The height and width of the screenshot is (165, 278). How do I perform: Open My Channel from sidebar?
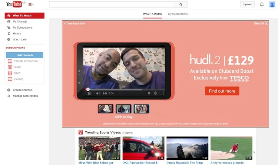coord(20,22)
